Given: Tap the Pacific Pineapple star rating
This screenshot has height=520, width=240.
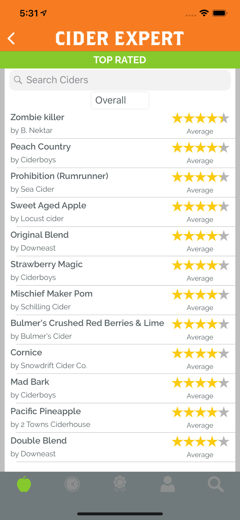Looking at the screenshot, I should pyautogui.click(x=200, y=412).
